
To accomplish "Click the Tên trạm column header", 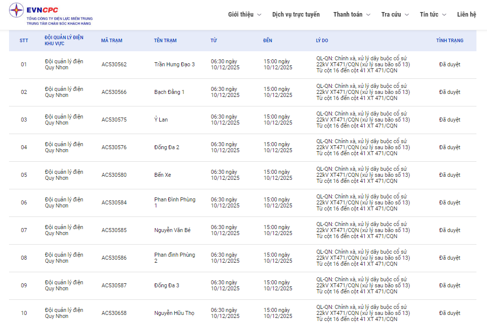I will pos(165,41).
